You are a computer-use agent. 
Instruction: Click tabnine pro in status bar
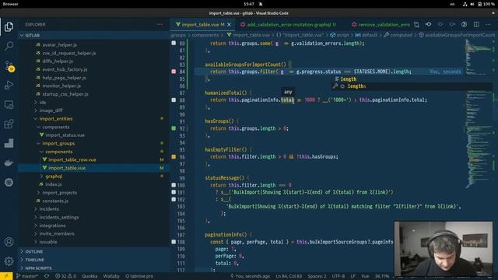pos(139,276)
